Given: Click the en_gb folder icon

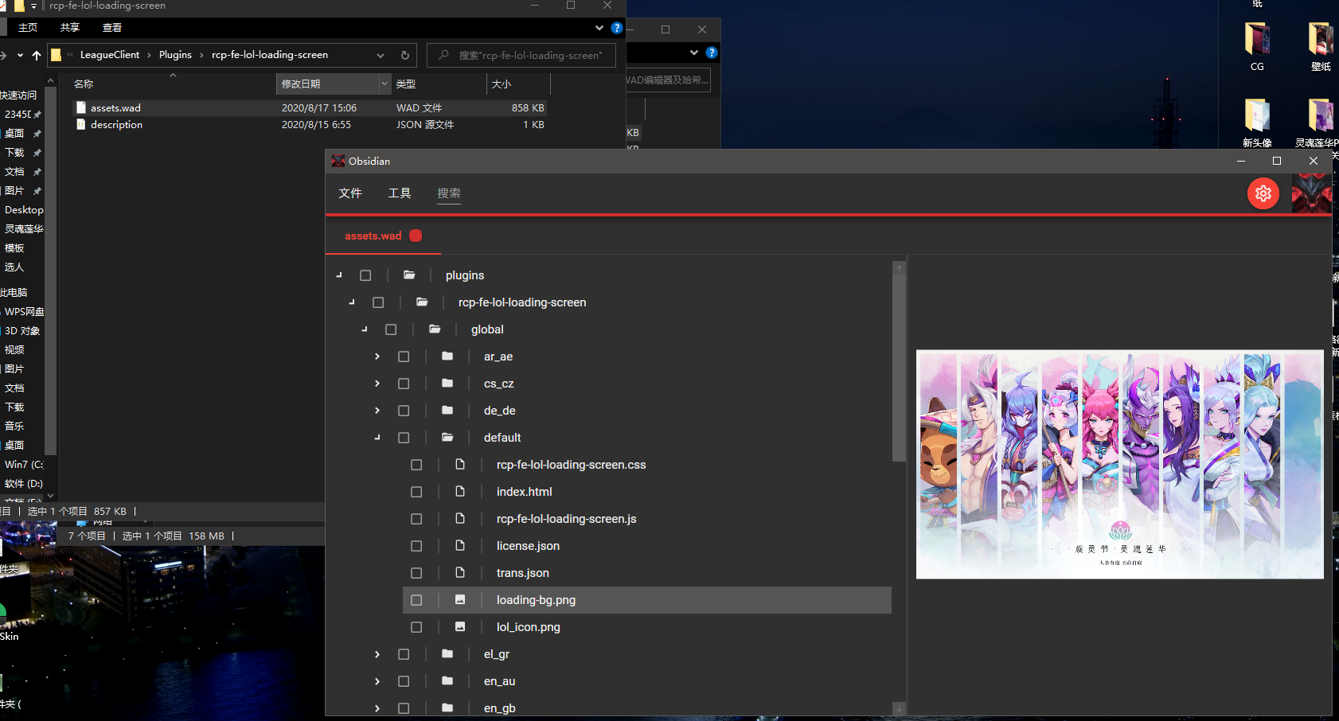Looking at the screenshot, I should tap(447, 708).
